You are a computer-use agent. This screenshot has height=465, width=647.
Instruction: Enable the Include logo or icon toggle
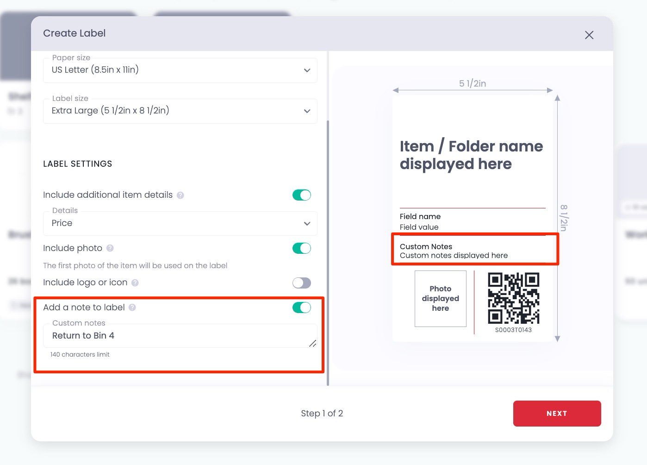[302, 283]
